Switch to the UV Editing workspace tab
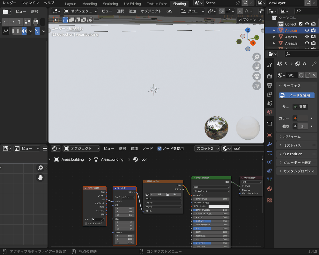The image size is (319, 255). click(x=132, y=4)
